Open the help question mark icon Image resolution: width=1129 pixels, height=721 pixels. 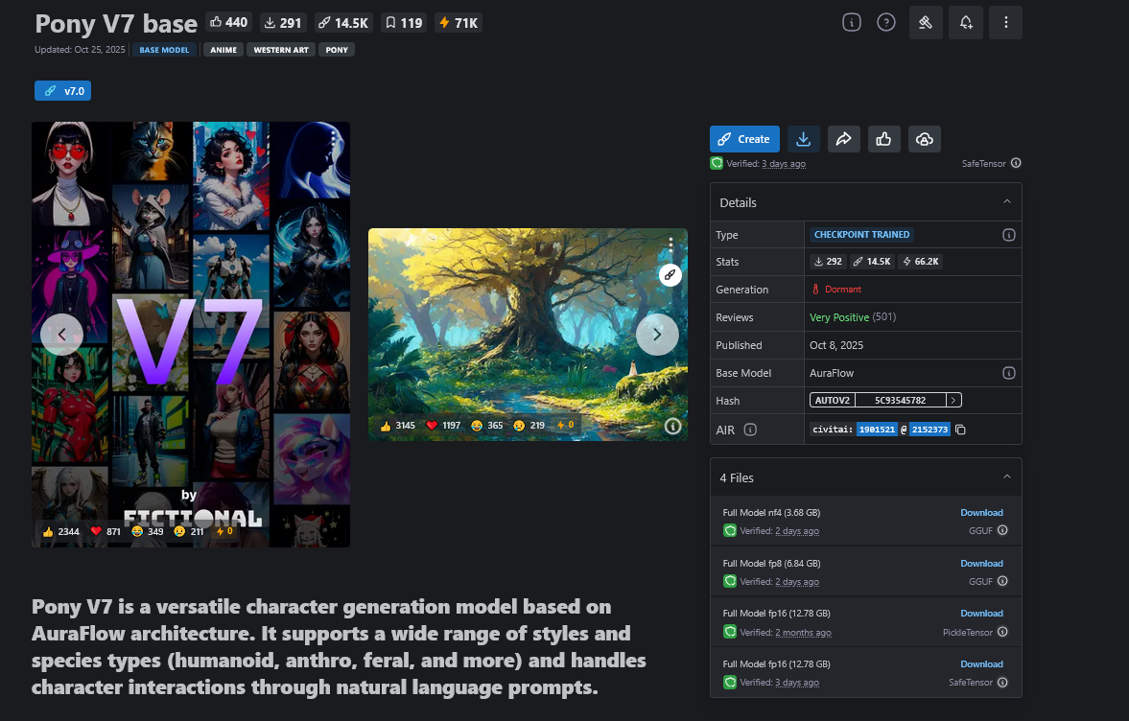tap(885, 22)
